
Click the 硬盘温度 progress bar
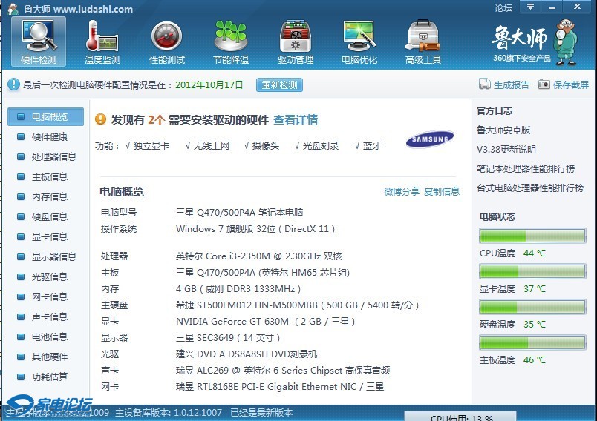(x=532, y=307)
